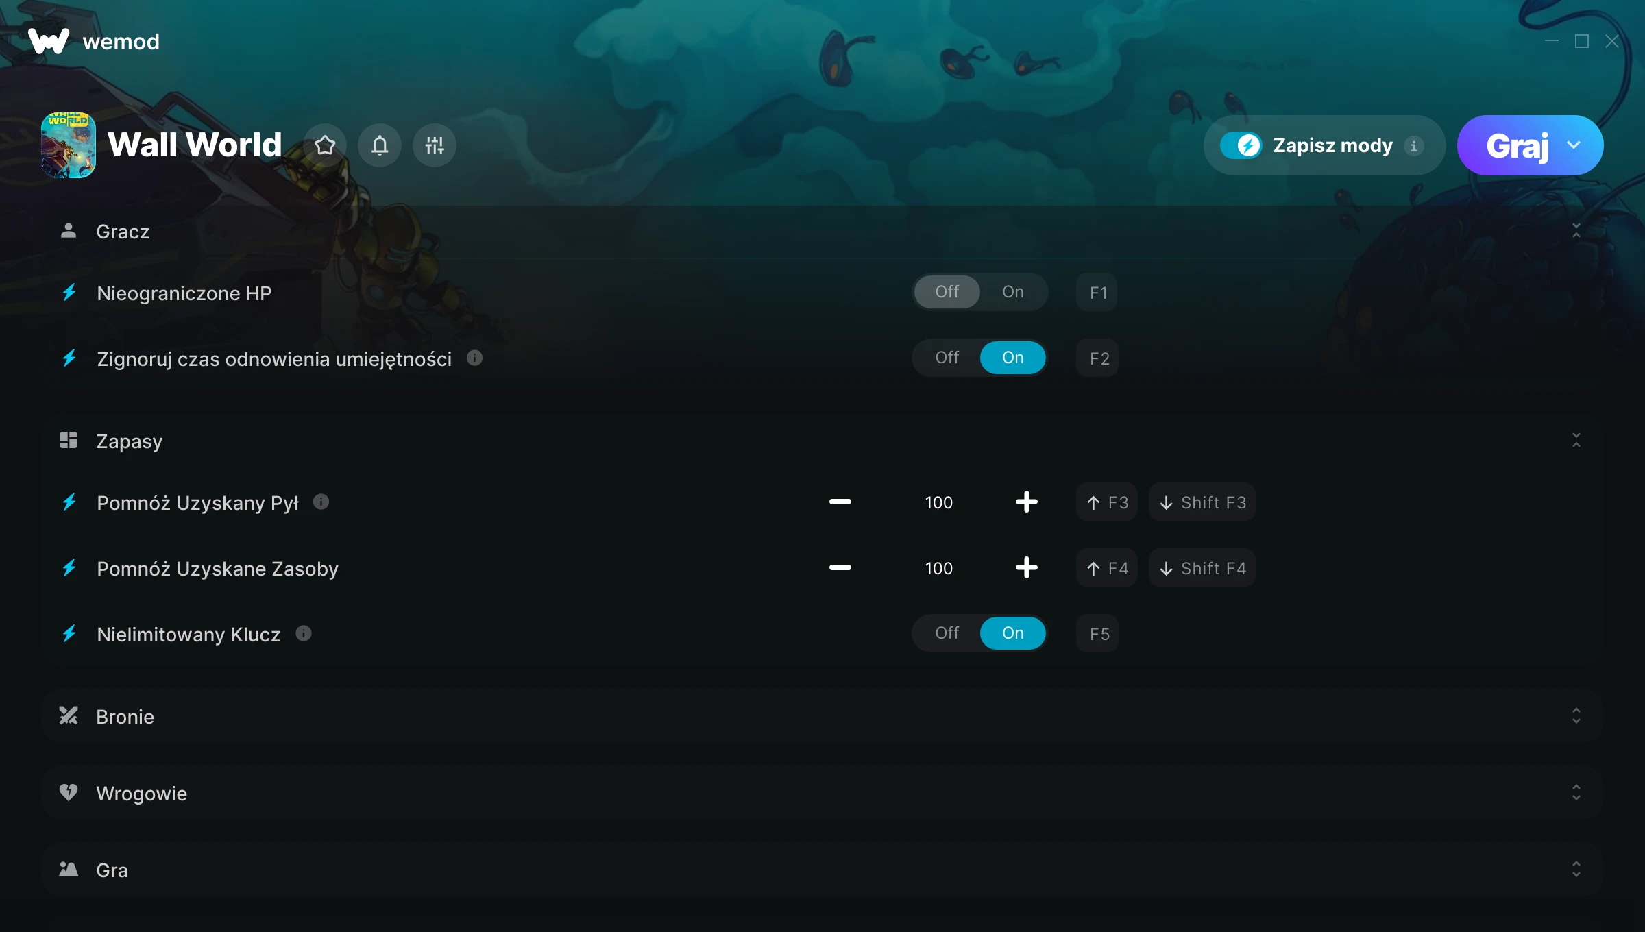Add Wall World to favorites with star icon
The width and height of the screenshot is (1645, 932).
(325, 145)
